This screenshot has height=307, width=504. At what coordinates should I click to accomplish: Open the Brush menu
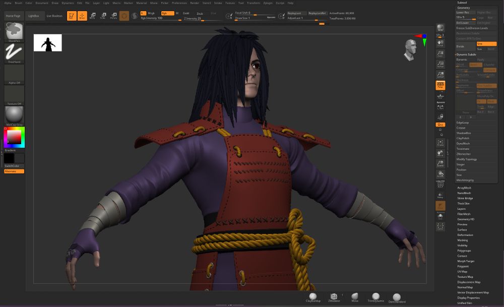(19, 3)
